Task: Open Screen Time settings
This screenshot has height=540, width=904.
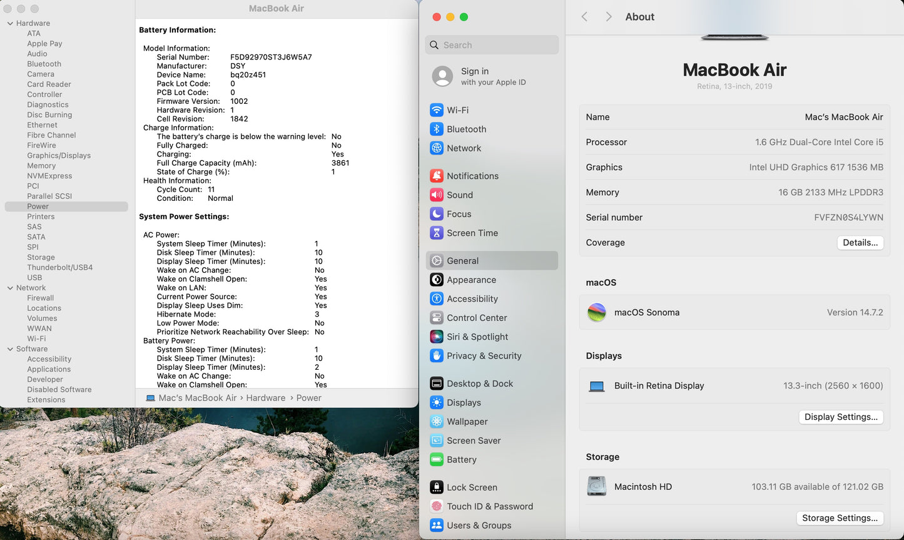Action: [x=471, y=233]
